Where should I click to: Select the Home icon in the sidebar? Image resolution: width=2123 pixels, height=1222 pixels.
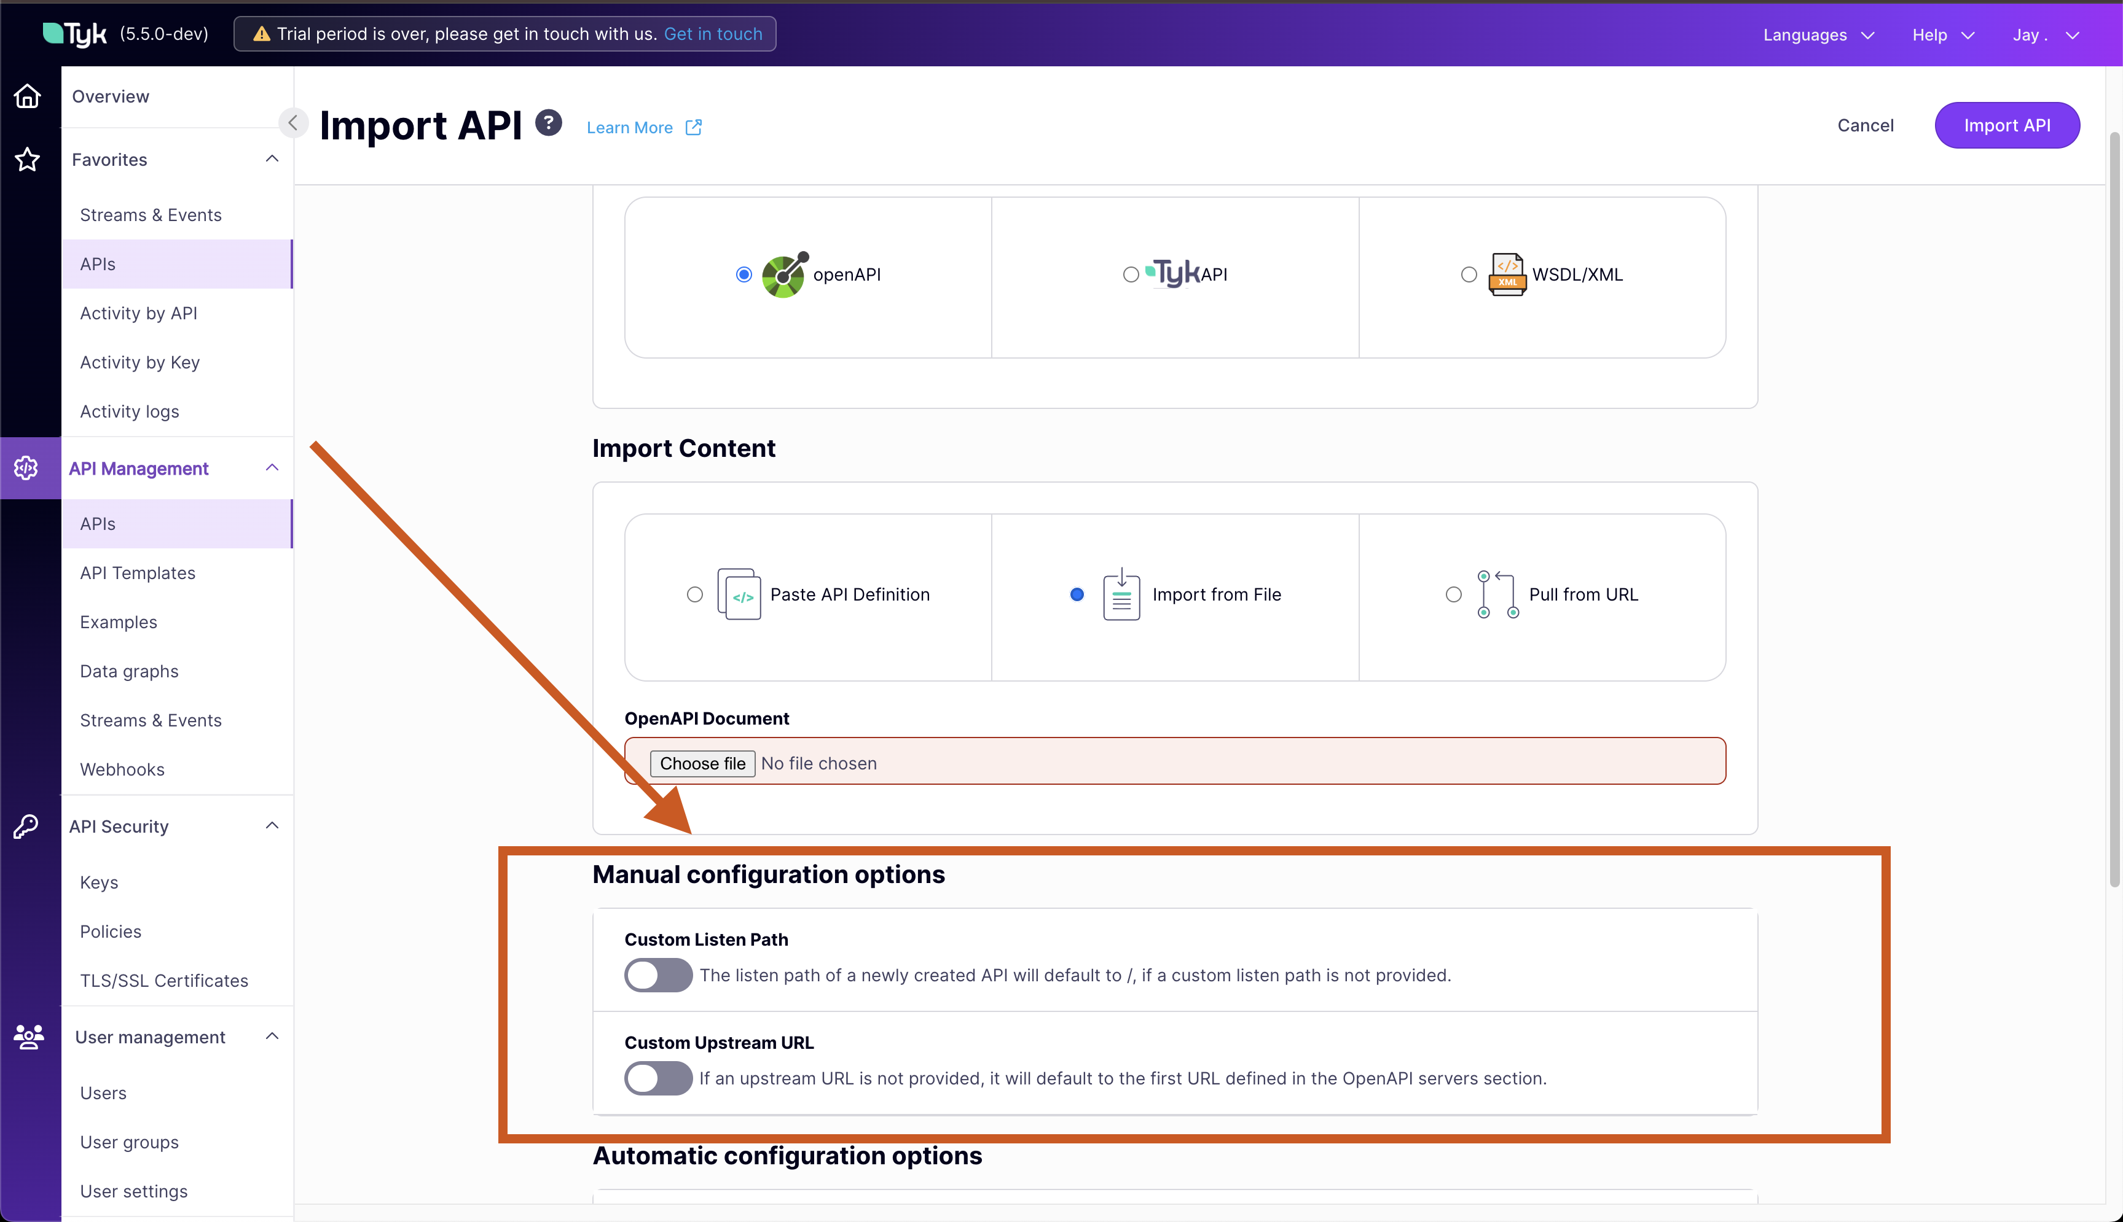28,96
